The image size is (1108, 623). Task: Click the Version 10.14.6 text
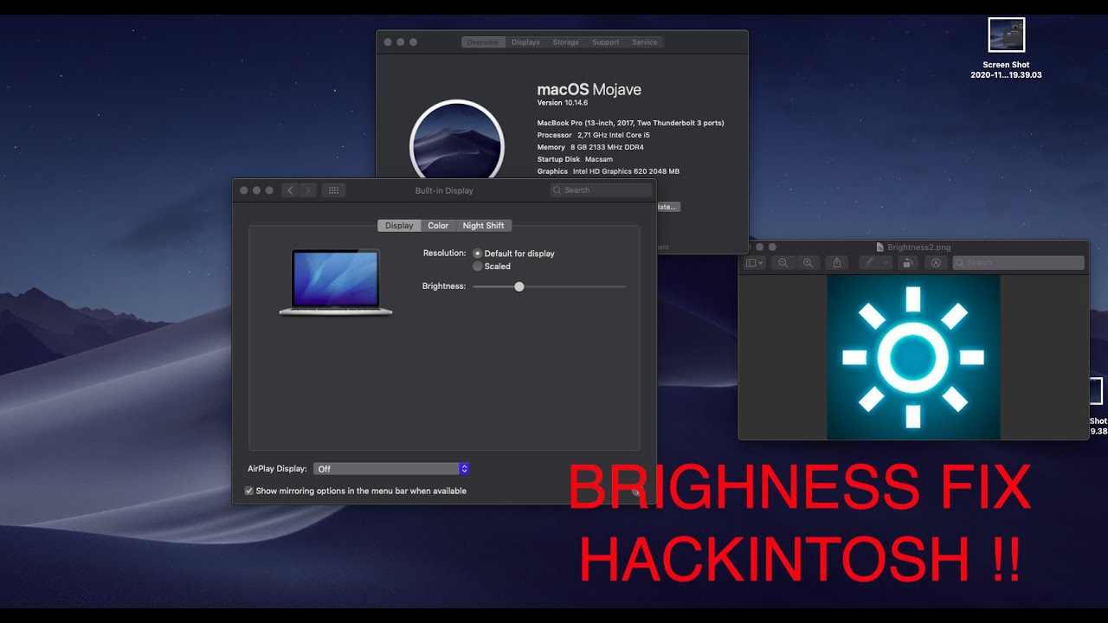tap(563, 103)
